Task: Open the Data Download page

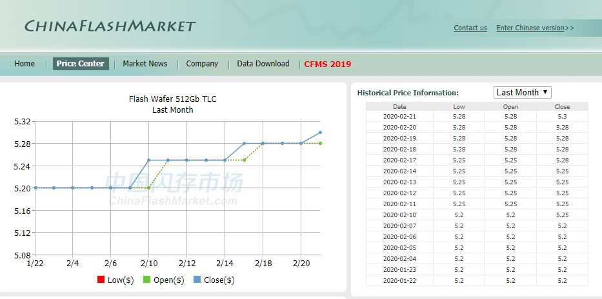Action: tap(263, 64)
